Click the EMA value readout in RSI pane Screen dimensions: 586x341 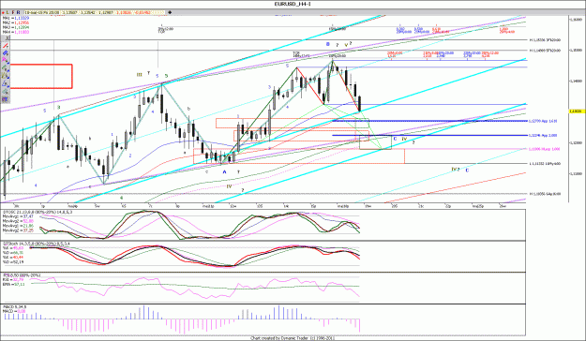pos(14,284)
